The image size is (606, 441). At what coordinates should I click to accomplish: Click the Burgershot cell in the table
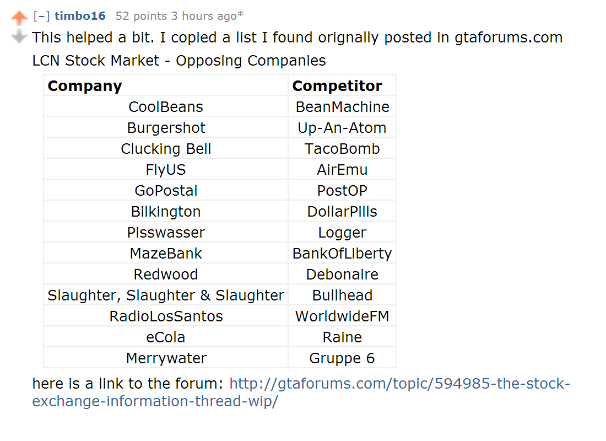coord(166,128)
